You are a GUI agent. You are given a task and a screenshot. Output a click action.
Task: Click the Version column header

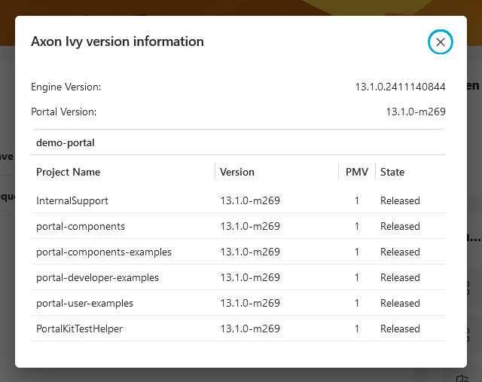pyautogui.click(x=237, y=172)
